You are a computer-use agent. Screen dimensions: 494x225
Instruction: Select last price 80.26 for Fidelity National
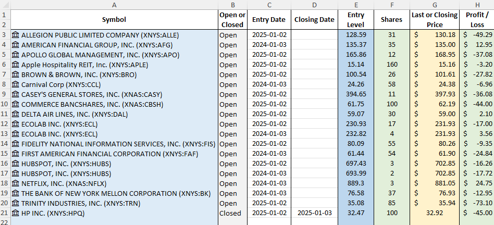point(435,144)
